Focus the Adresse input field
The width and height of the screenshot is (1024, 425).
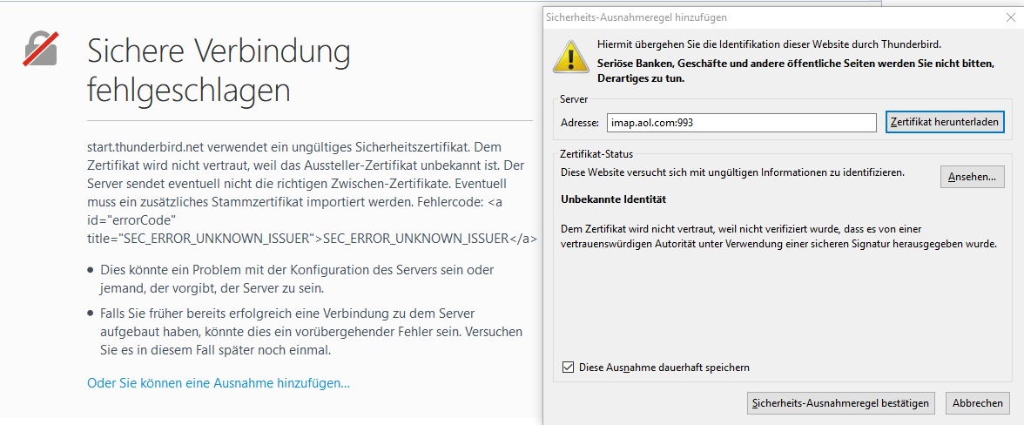(x=741, y=123)
